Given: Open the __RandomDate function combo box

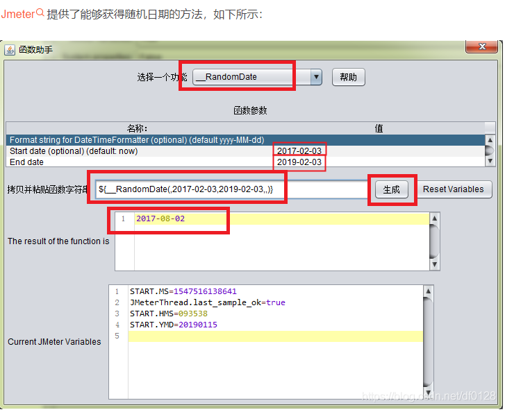Looking at the screenshot, I should (x=257, y=77).
